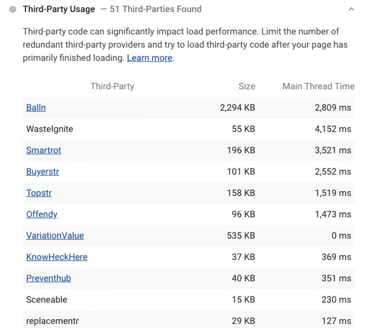The height and width of the screenshot is (328, 370).
Task: Click the Sceneable row name
Action: pos(47,300)
